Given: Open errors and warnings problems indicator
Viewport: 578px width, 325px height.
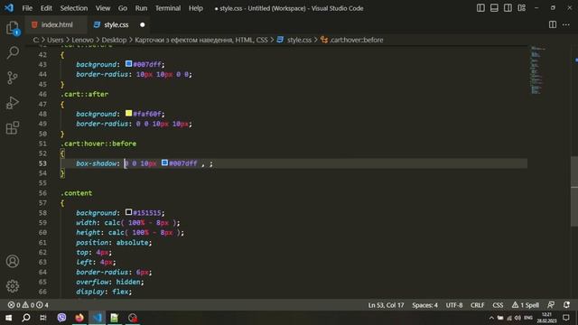Looking at the screenshot, I should tap(28, 305).
